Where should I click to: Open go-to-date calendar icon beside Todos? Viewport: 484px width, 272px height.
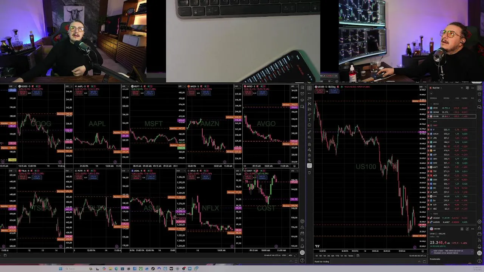(x=358, y=256)
